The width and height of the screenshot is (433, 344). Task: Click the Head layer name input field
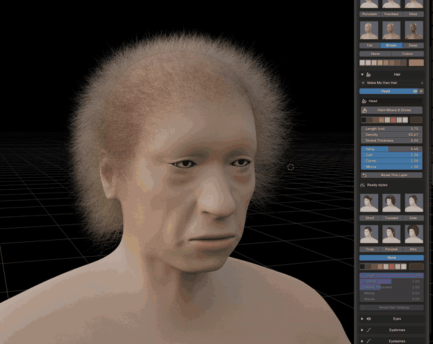(392, 101)
